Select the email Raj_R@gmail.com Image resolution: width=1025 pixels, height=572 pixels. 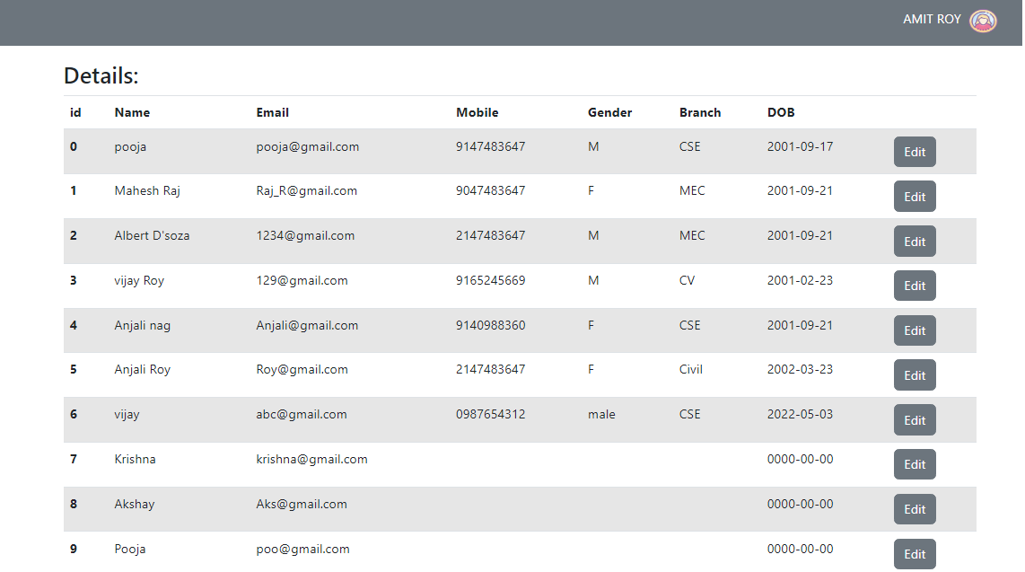307,191
